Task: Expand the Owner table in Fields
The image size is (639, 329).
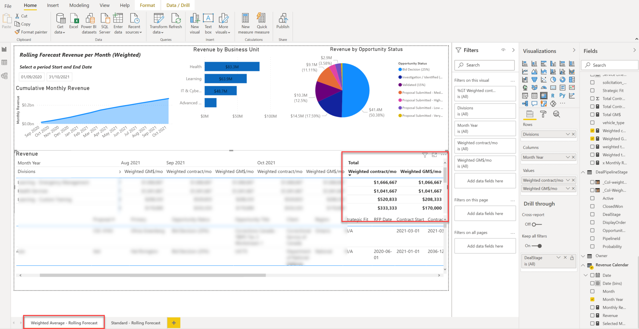Action: [x=583, y=256]
